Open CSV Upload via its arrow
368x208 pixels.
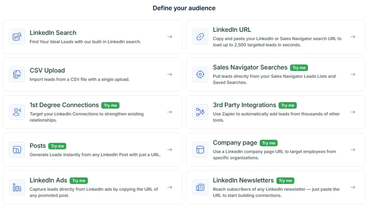[x=170, y=75]
